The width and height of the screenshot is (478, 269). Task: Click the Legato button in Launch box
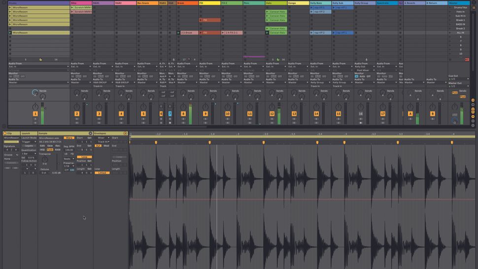(29, 146)
